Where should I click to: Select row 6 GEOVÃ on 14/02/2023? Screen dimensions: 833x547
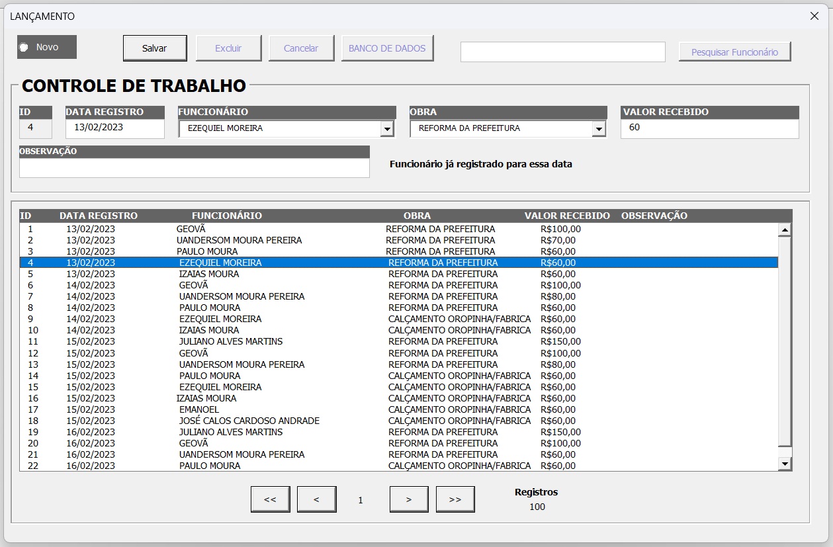(x=399, y=285)
